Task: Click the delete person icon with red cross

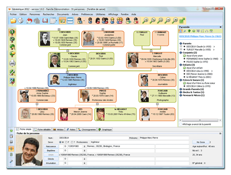Action: tap(136, 21)
